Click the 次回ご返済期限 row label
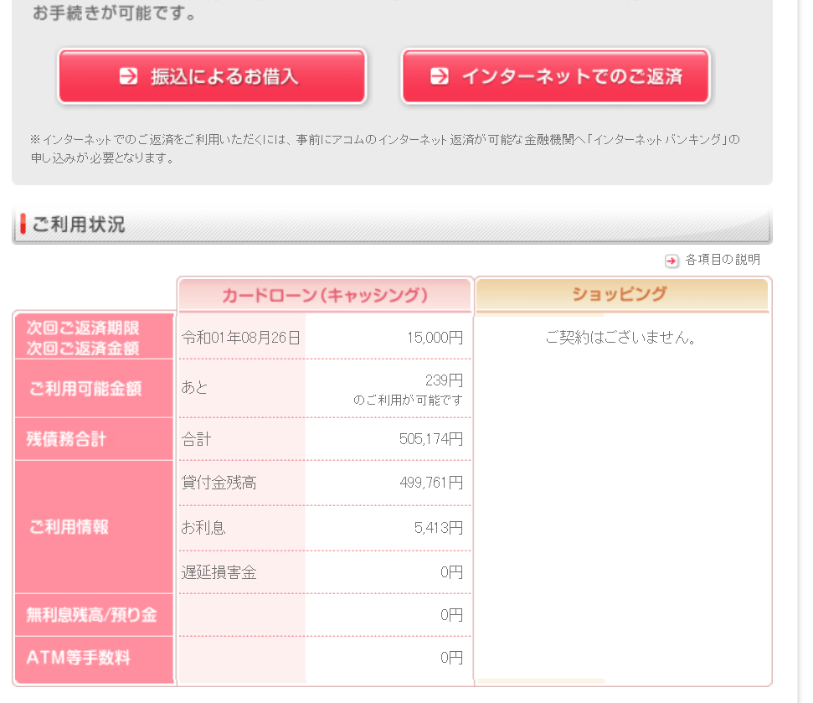 tap(83, 328)
